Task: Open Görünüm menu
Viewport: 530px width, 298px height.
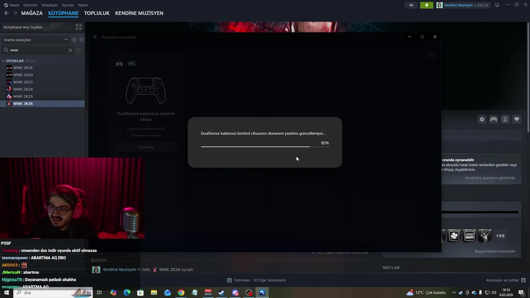Action: pos(30,5)
